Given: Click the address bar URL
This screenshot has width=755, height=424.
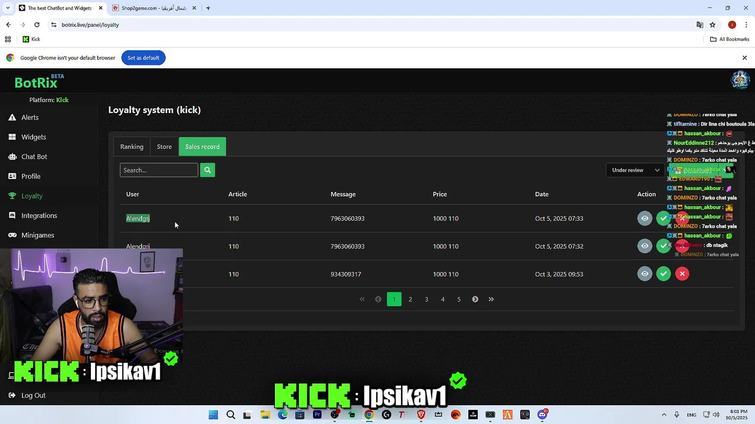Looking at the screenshot, I should (x=90, y=25).
